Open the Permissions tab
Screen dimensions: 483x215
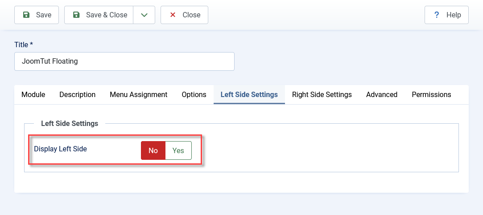click(431, 94)
